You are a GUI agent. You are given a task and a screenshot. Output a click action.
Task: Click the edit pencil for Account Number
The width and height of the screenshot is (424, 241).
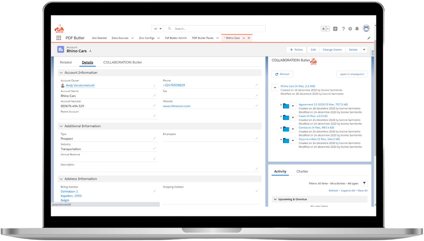point(154,106)
